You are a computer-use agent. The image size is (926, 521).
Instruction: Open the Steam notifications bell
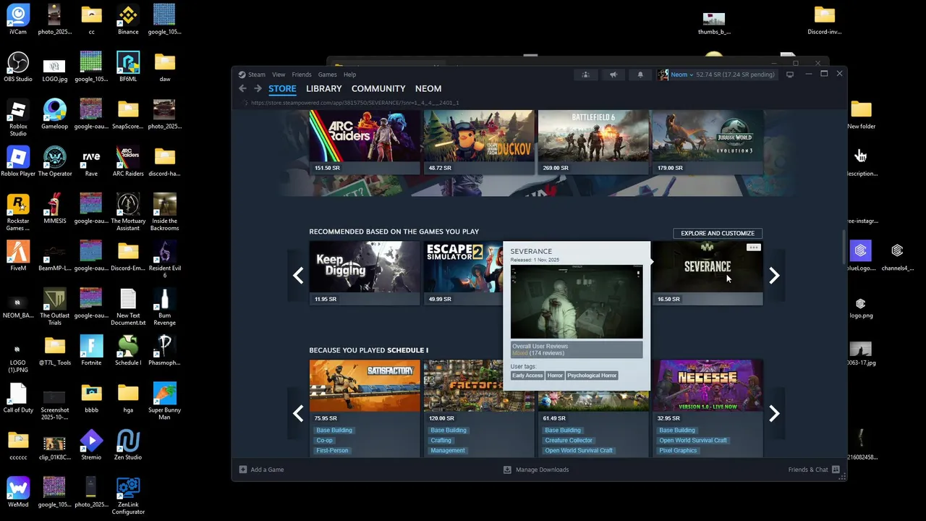[640, 75]
